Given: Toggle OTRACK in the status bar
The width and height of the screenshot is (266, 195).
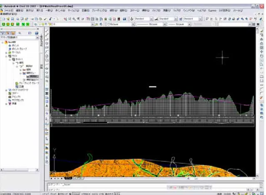Looking at the screenshot, I should tap(86, 194).
